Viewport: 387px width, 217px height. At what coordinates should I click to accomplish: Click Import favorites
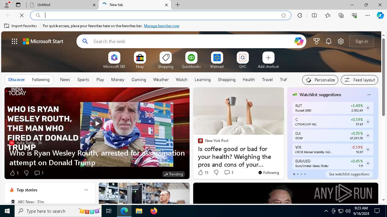click(x=21, y=26)
